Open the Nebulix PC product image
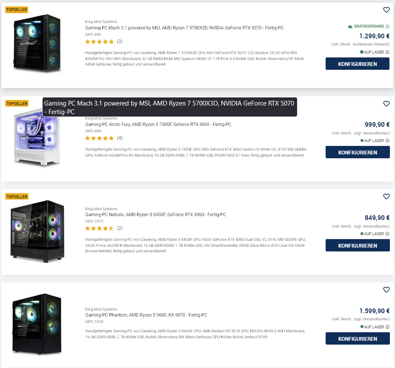 (37, 231)
